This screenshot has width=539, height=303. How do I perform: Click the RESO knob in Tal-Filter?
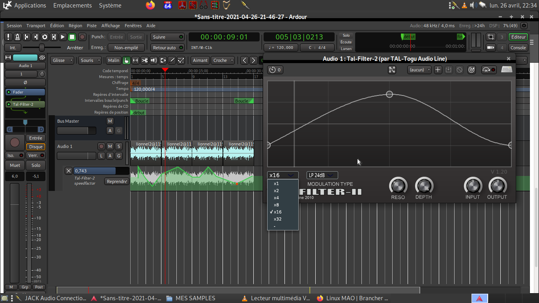398,186
